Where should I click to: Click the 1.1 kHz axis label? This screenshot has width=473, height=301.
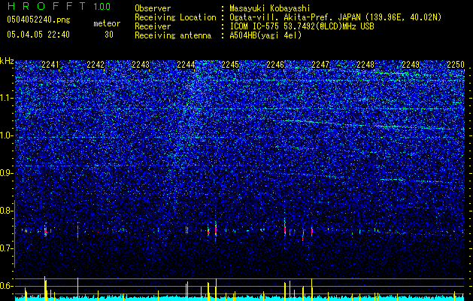(x=7, y=98)
